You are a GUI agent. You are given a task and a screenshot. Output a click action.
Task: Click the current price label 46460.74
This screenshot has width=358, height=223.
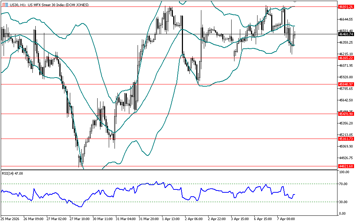[x=345, y=34]
